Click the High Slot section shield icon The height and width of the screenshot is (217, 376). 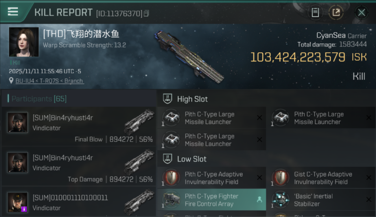tap(168, 99)
